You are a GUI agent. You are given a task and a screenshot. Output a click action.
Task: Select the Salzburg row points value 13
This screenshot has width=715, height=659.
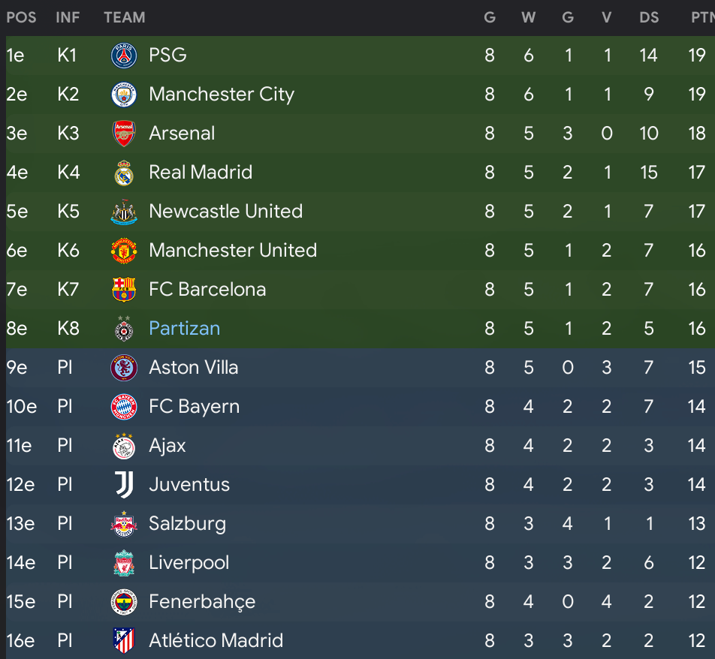pyautogui.click(x=696, y=524)
